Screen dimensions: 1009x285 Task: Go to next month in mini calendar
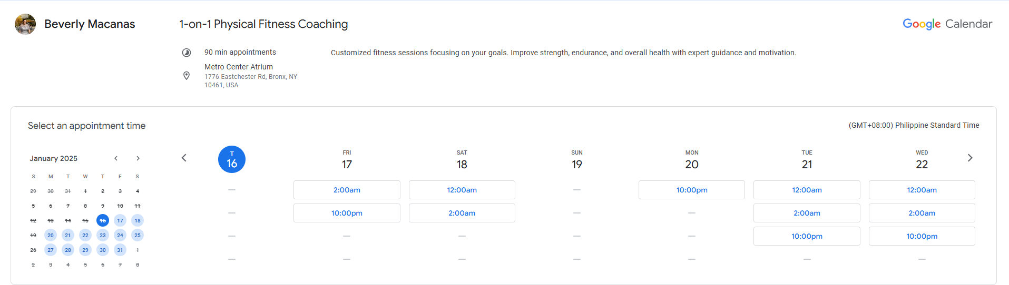(138, 158)
